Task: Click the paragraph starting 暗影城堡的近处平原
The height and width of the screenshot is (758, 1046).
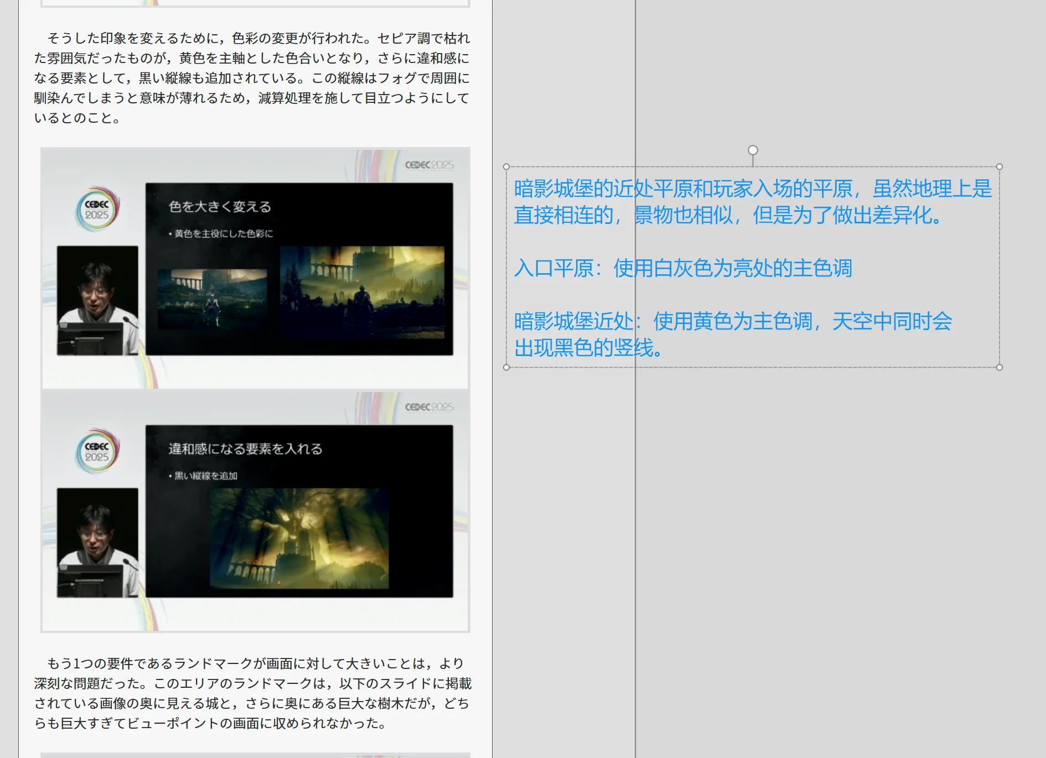Action: 753,202
